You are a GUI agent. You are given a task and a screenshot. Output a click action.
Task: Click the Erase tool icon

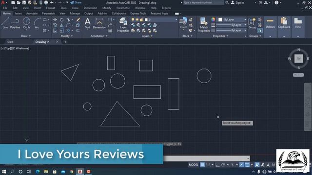(x=78, y=19)
